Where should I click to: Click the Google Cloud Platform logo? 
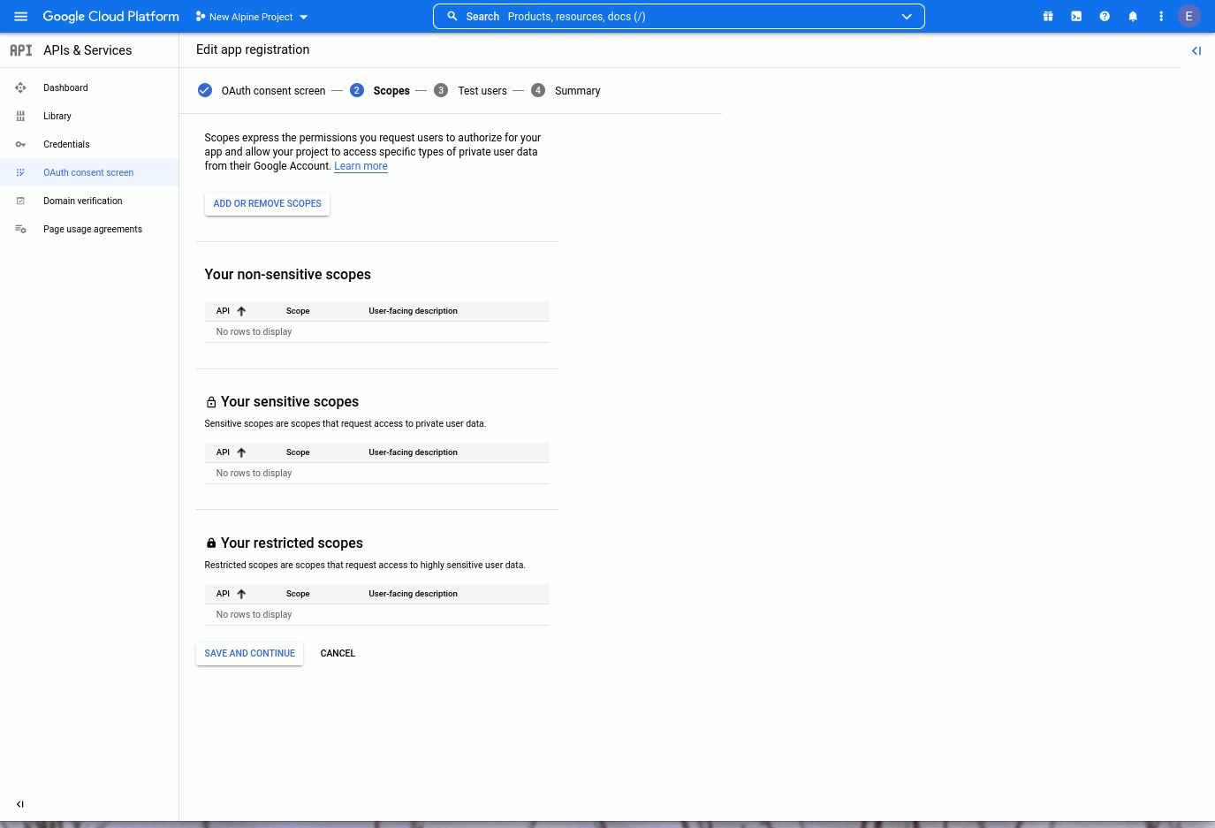[x=111, y=17]
